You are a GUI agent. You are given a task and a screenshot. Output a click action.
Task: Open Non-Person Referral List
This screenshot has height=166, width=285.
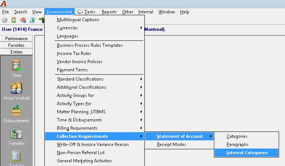(x=95, y=153)
